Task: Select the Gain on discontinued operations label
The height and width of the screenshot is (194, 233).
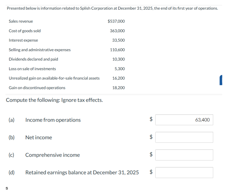Action: [x=37, y=88]
